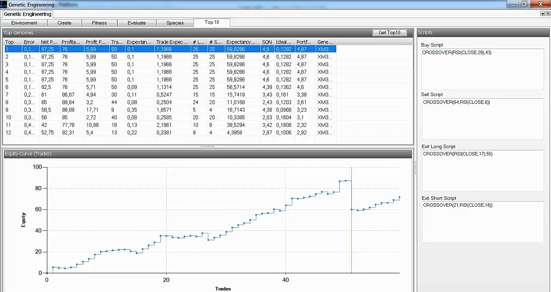This screenshot has width=551, height=292.
Task: Click the # L... column header
Action: point(199,42)
